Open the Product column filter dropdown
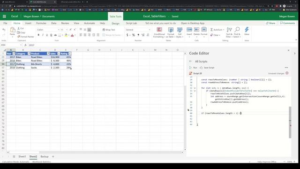The width and height of the screenshot is (300, 169). (48, 54)
